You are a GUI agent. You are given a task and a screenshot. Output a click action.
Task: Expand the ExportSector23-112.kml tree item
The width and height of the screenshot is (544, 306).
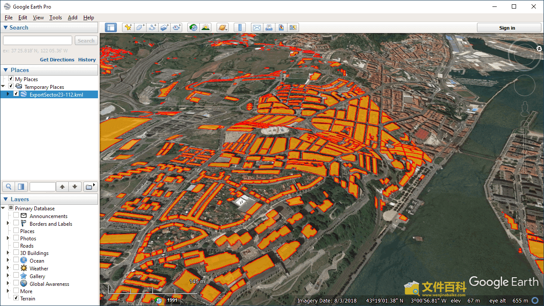pos(8,94)
